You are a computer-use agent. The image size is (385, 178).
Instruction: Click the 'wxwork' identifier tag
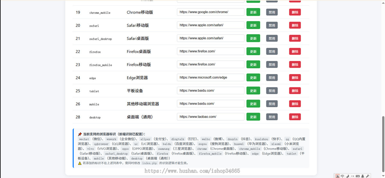[111, 139]
